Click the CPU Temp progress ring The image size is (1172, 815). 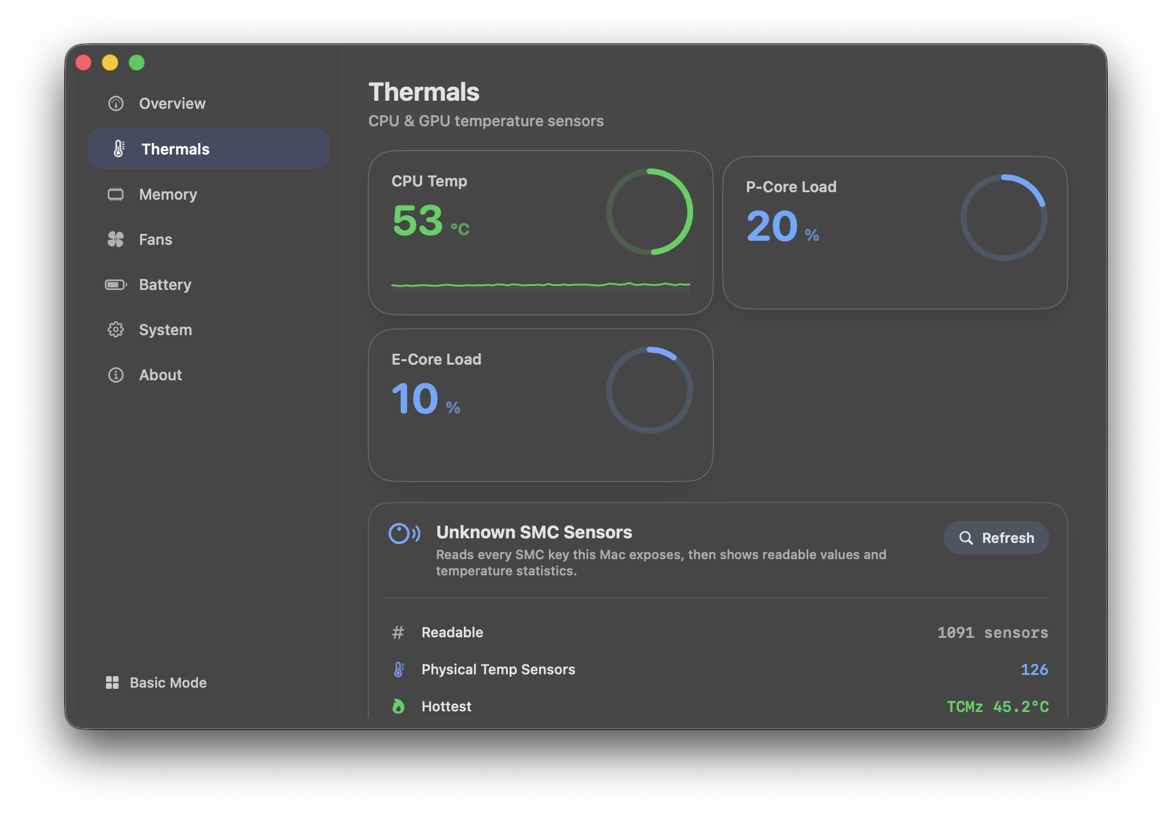(649, 211)
